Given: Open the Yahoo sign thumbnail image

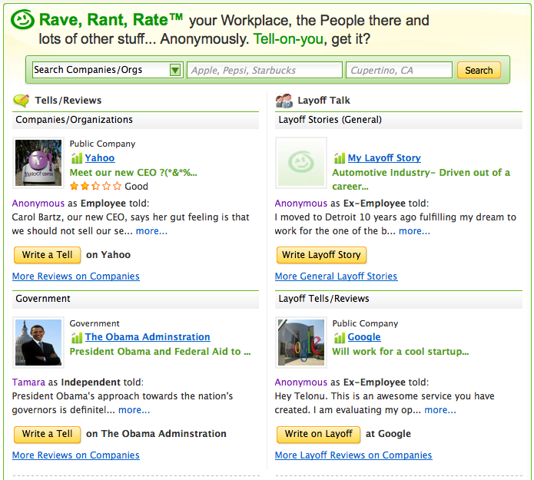Looking at the screenshot, I should [38, 163].
